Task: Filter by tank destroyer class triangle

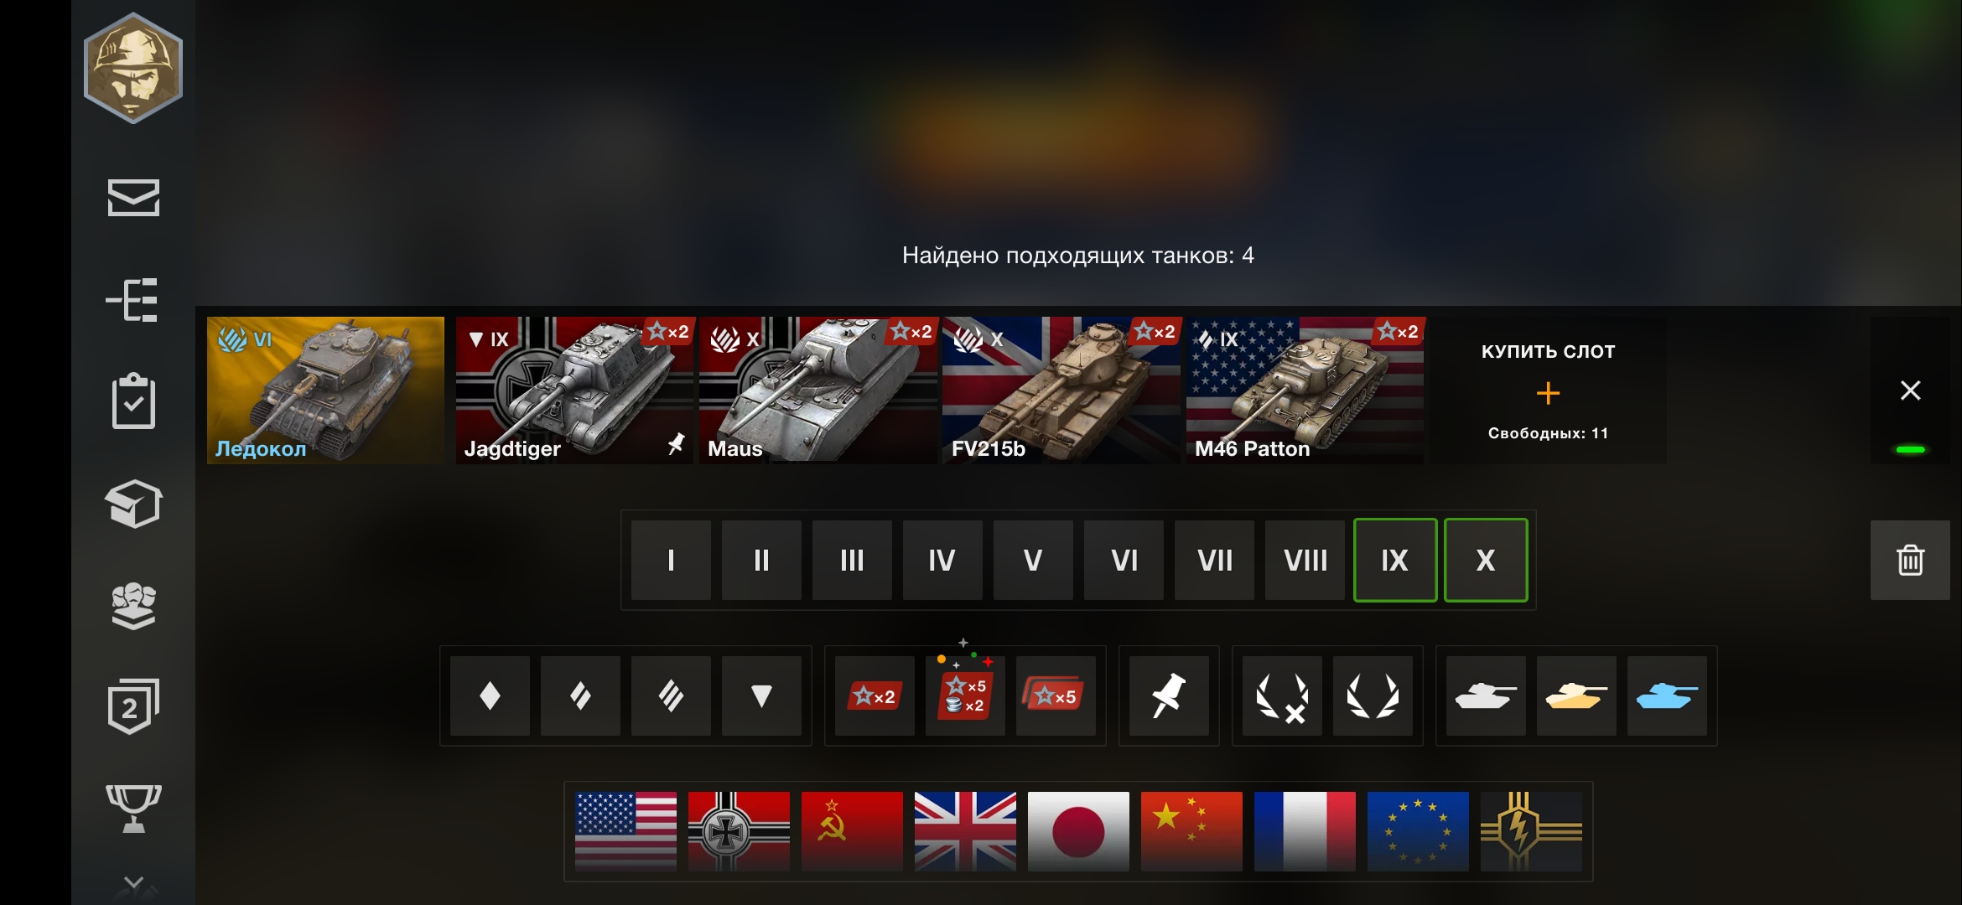Action: click(x=761, y=696)
